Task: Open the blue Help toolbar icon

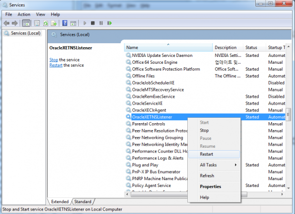Action: pos(64,23)
